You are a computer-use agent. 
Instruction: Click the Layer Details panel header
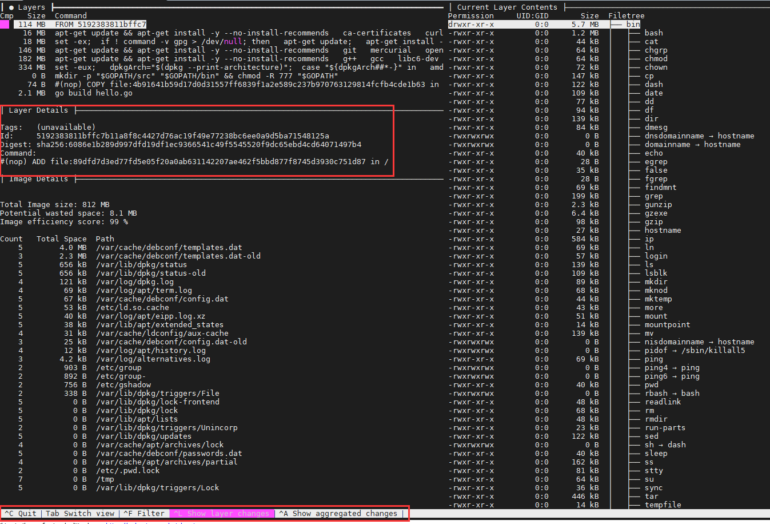pyautogui.click(x=38, y=110)
